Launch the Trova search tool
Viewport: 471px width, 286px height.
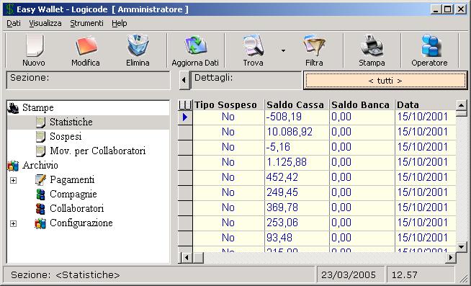[253, 50]
